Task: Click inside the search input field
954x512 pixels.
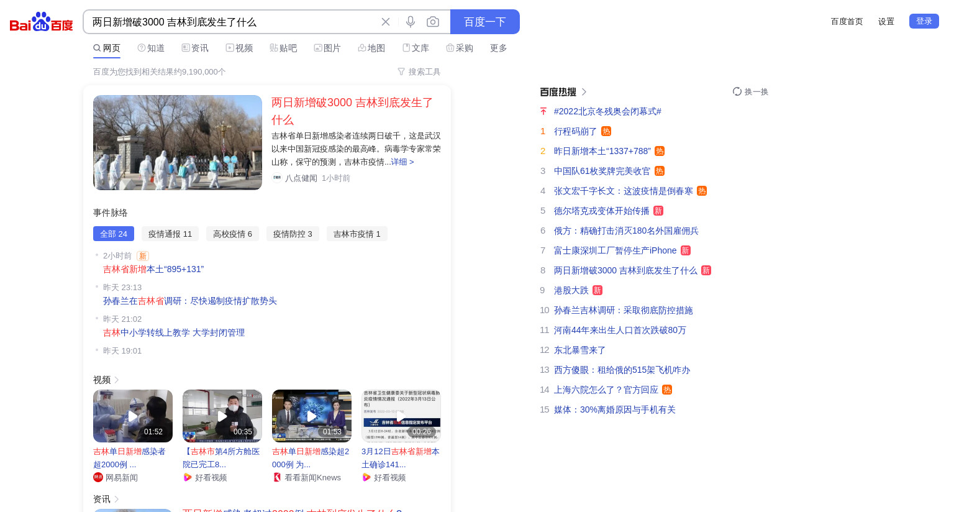Action: coord(230,22)
